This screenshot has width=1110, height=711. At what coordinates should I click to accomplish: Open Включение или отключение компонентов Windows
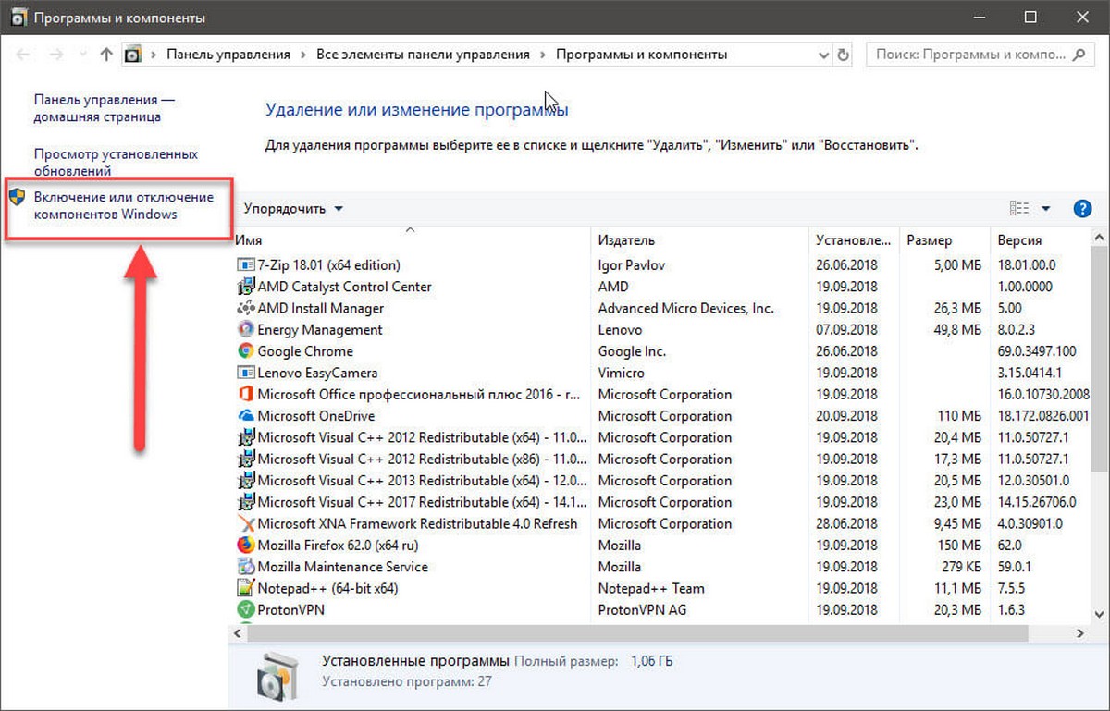(123, 205)
